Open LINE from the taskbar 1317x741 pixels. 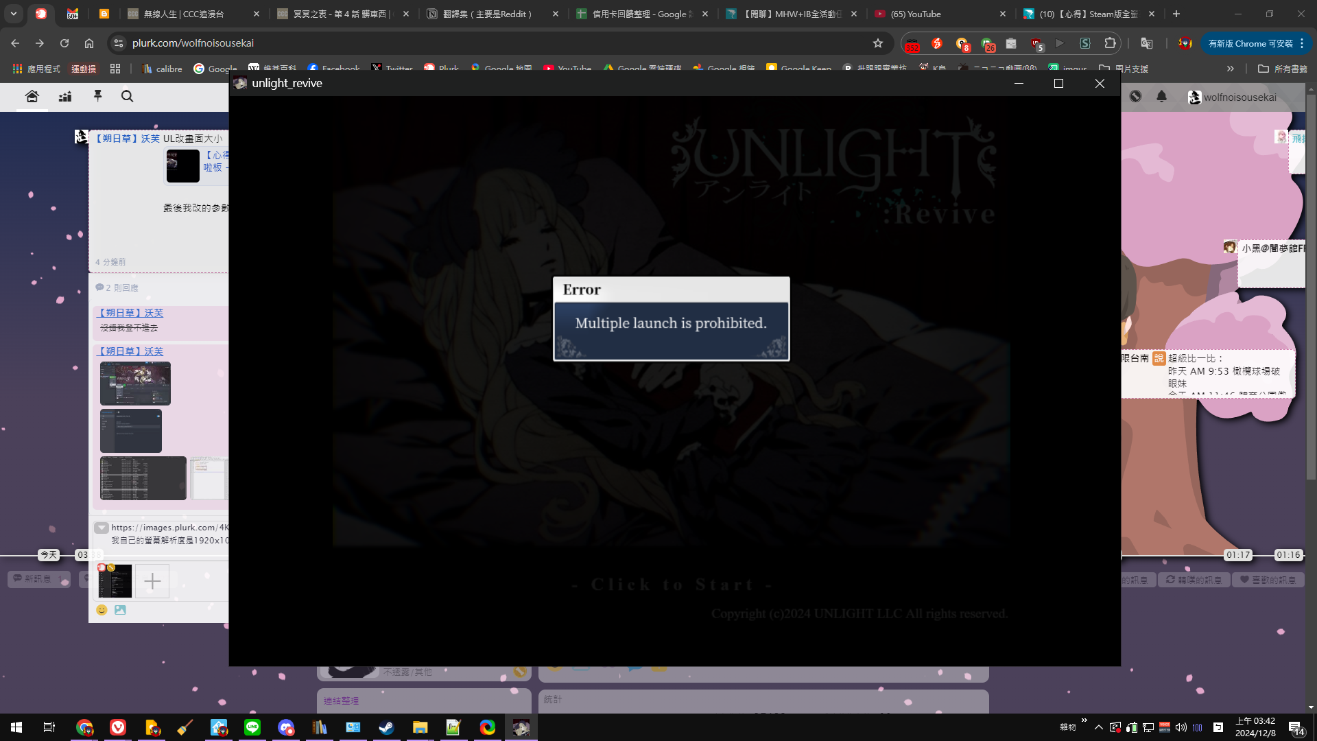pos(252,727)
